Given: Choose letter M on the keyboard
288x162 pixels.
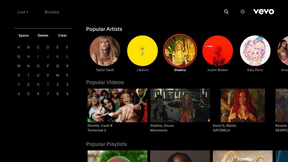Looking at the screenshot, I should point(19,66).
